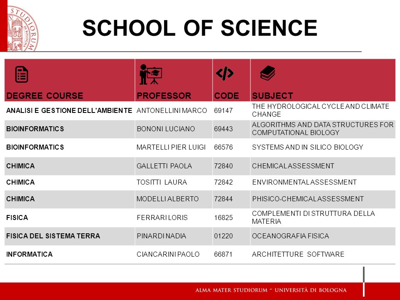Viewport: 400px width, 300px height.
Task: Select the PROFESSOR column header
Action: pyautogui.click(x=164, y=96)
